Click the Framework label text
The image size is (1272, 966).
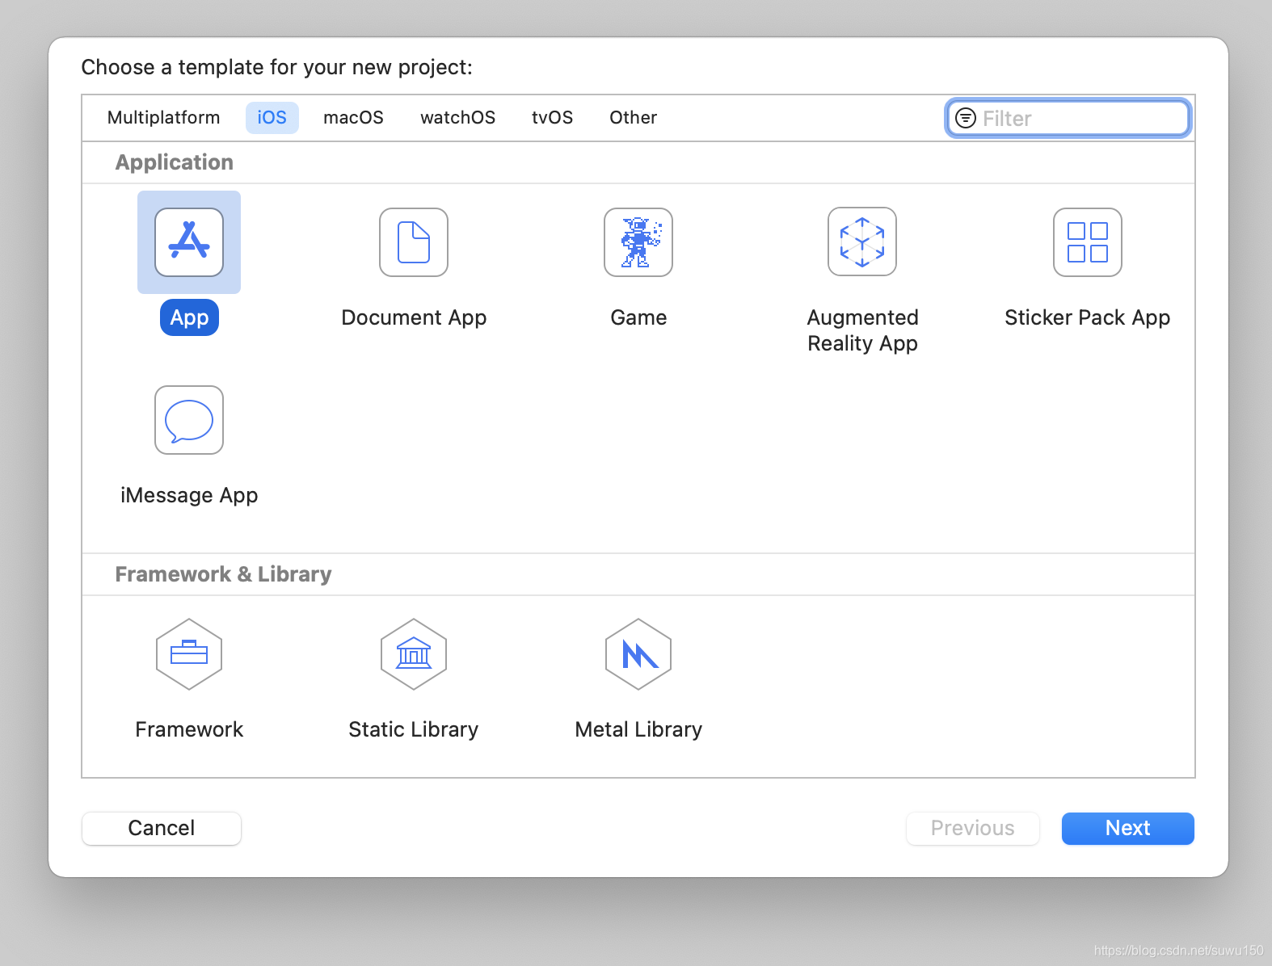[x=189, y=729]
